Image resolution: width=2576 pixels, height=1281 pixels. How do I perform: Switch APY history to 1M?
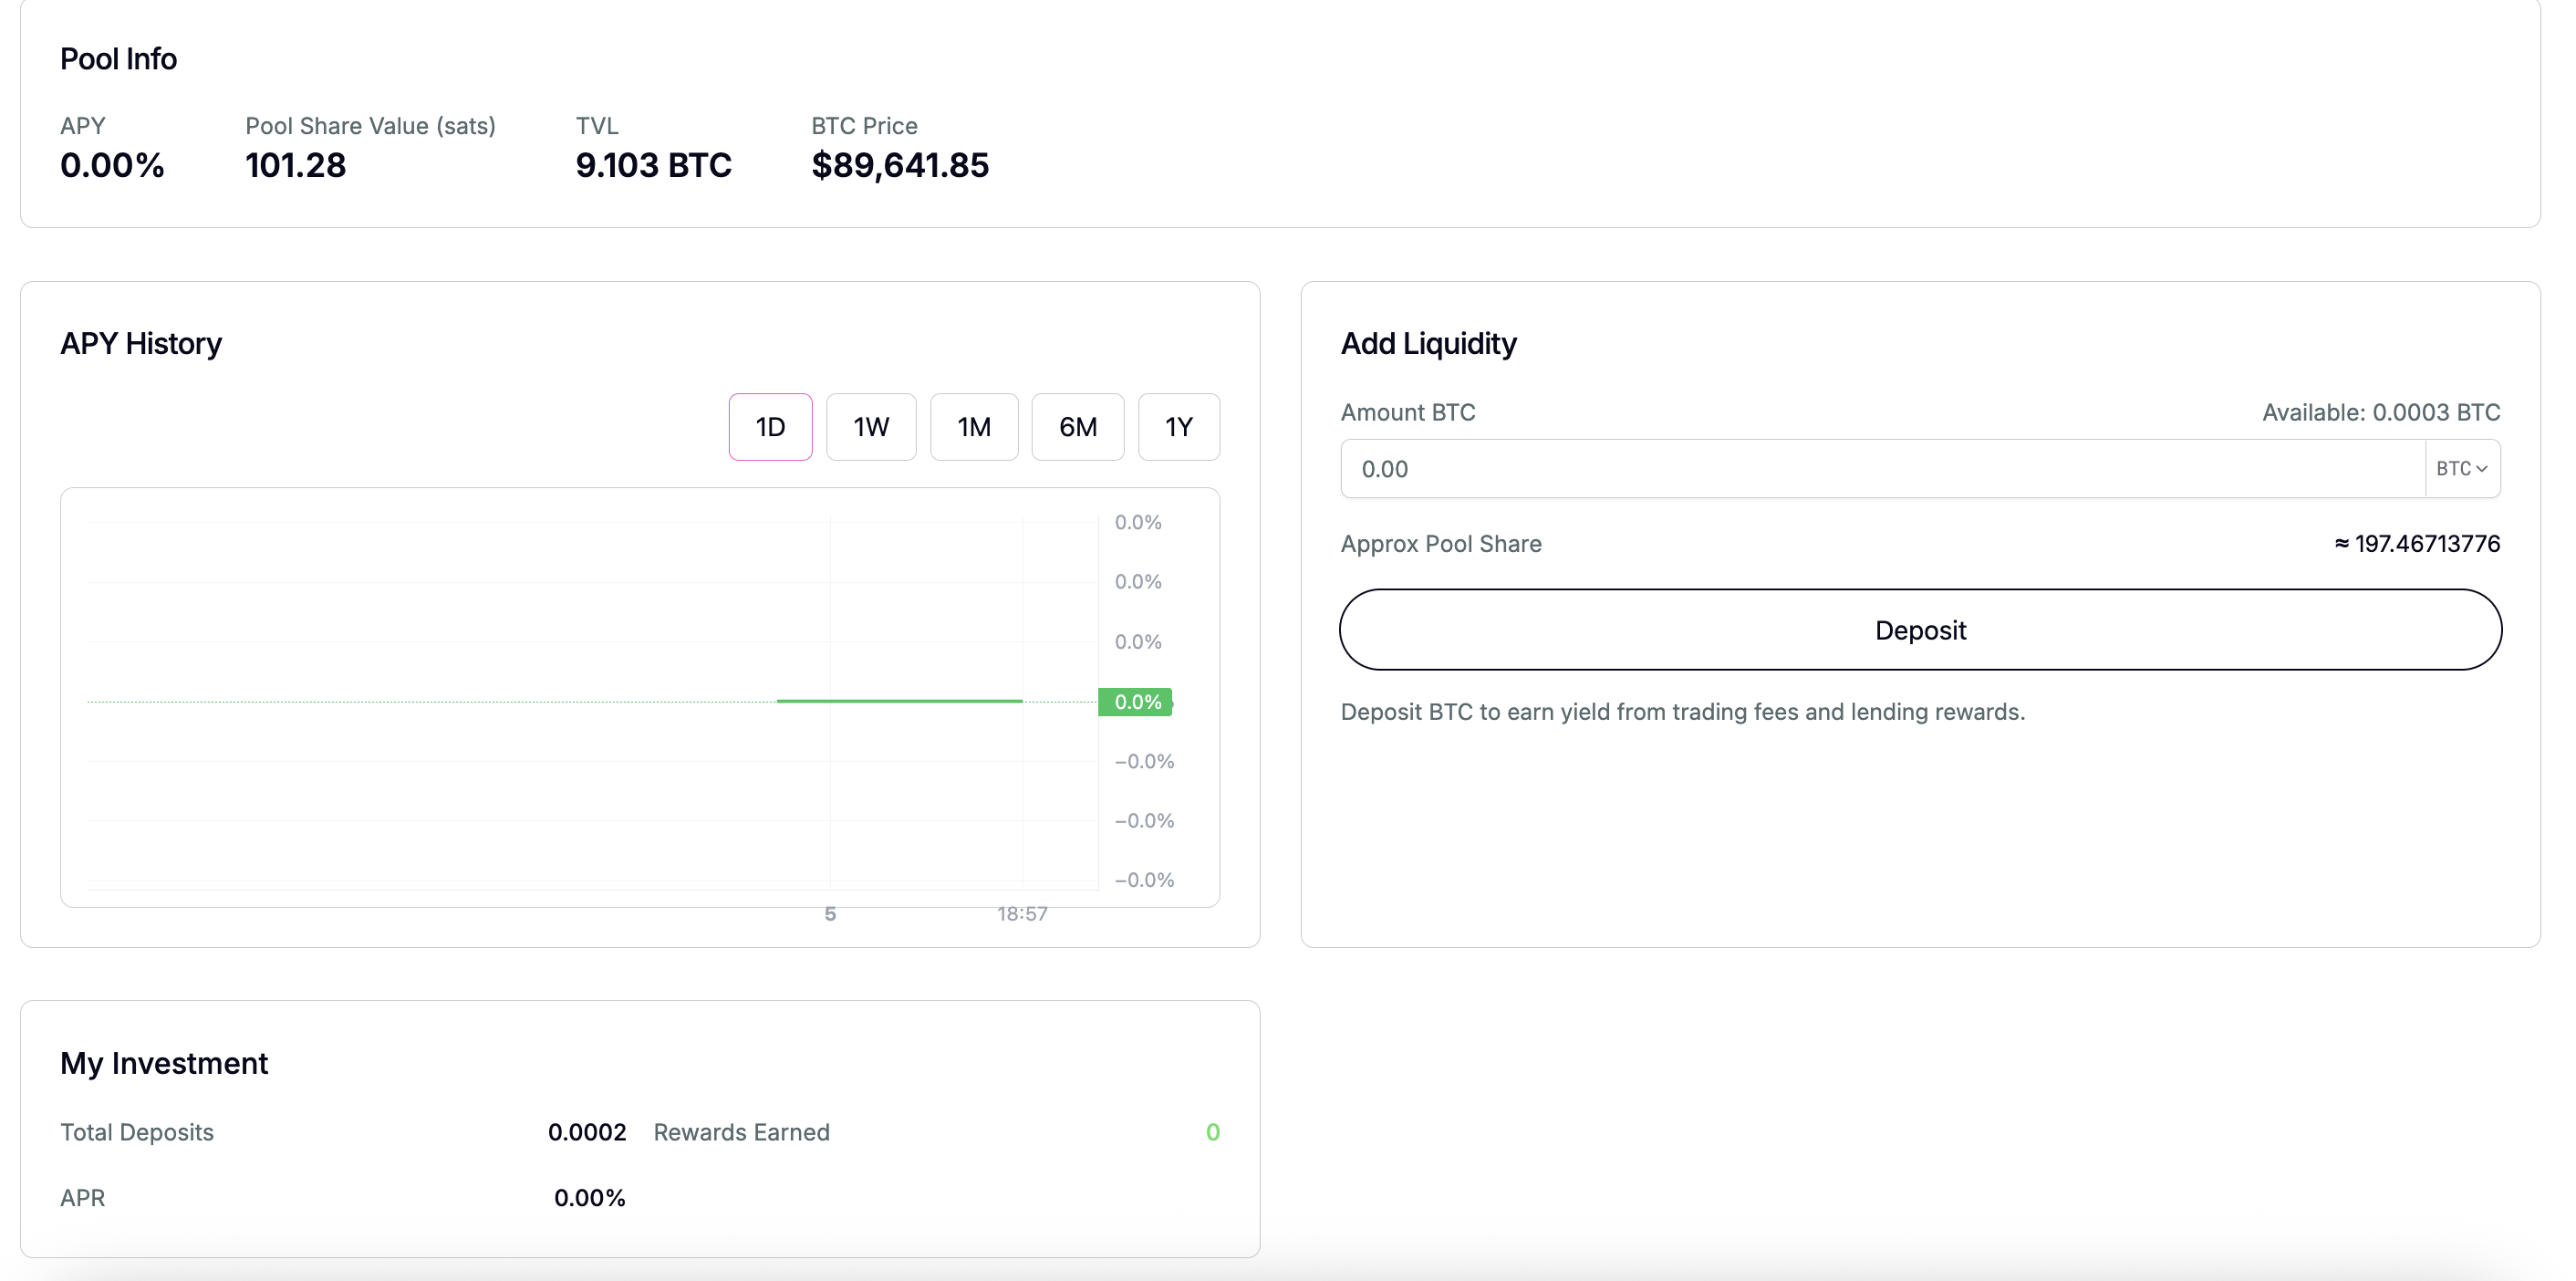coord(973,427)
